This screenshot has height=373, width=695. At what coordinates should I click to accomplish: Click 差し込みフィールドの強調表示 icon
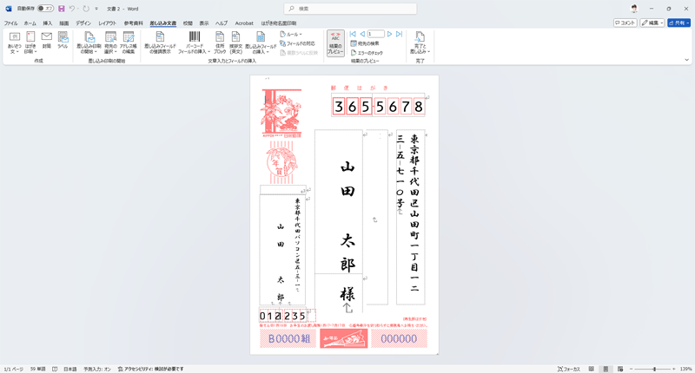157,38
